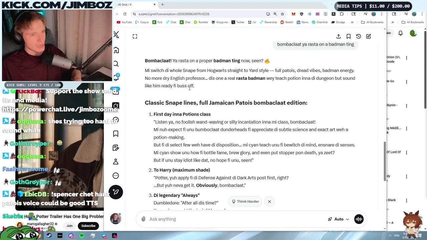Screen dimensions: 427x240
Task: Reload the browser page
Action: (x=125, y=14)
